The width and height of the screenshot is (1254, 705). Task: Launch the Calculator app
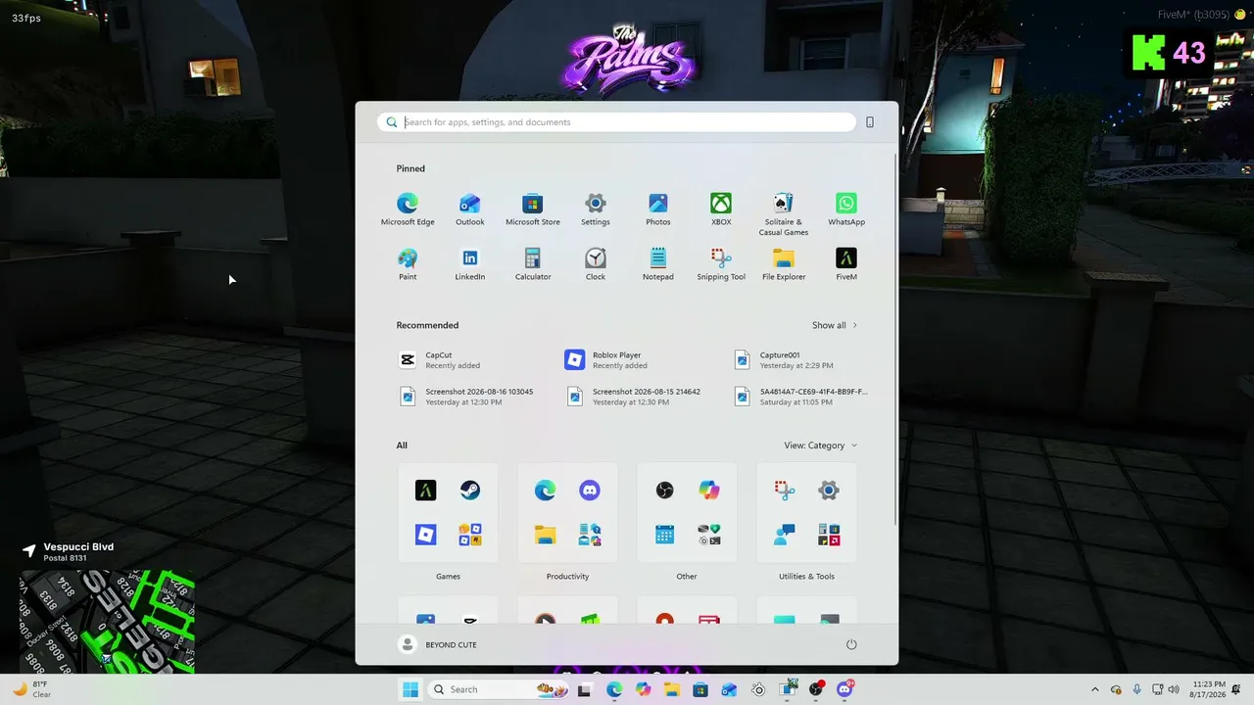click(x=533, y=264)
